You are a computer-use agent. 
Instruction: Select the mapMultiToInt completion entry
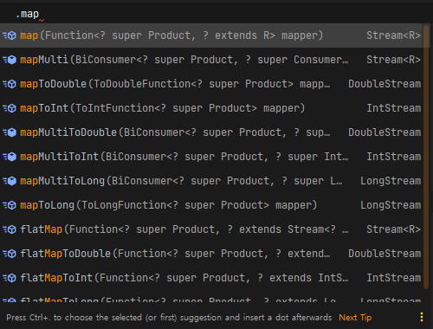tap(211, 157)
